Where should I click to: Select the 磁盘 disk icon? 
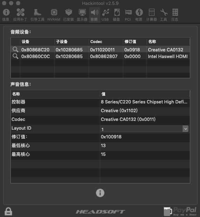tap(117, 15)
